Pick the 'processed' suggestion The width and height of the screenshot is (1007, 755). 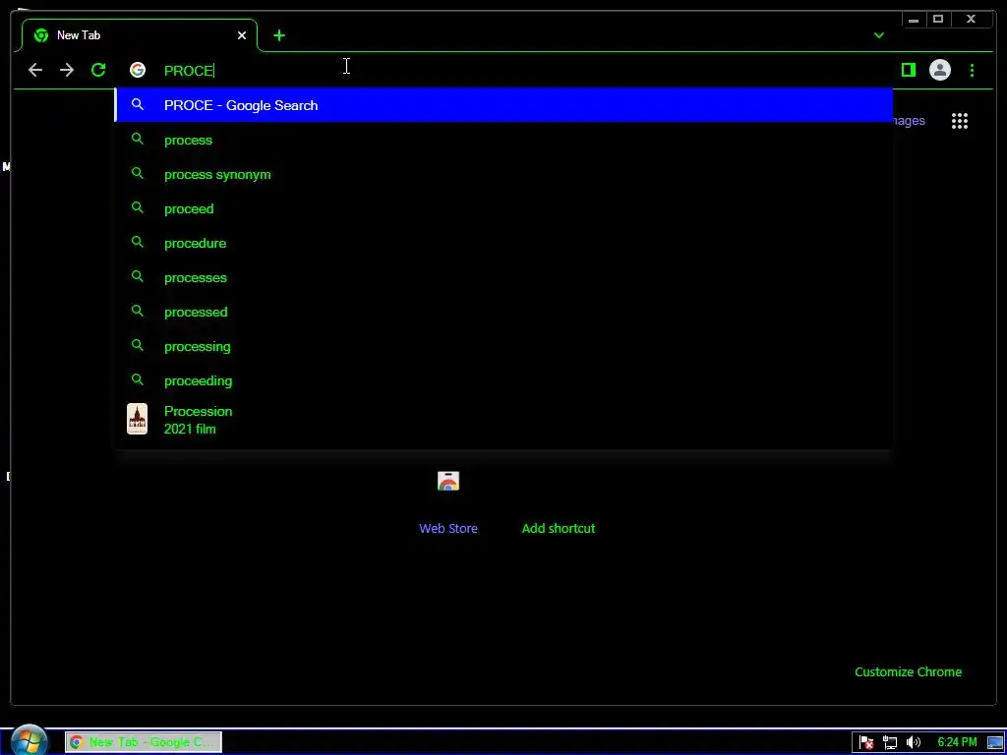tap(503, 312)
